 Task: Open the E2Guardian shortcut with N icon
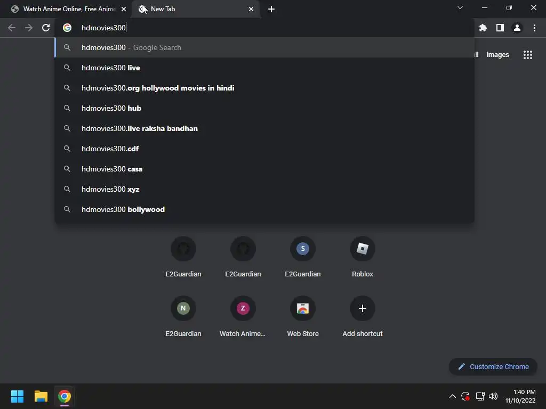[183, 316]
